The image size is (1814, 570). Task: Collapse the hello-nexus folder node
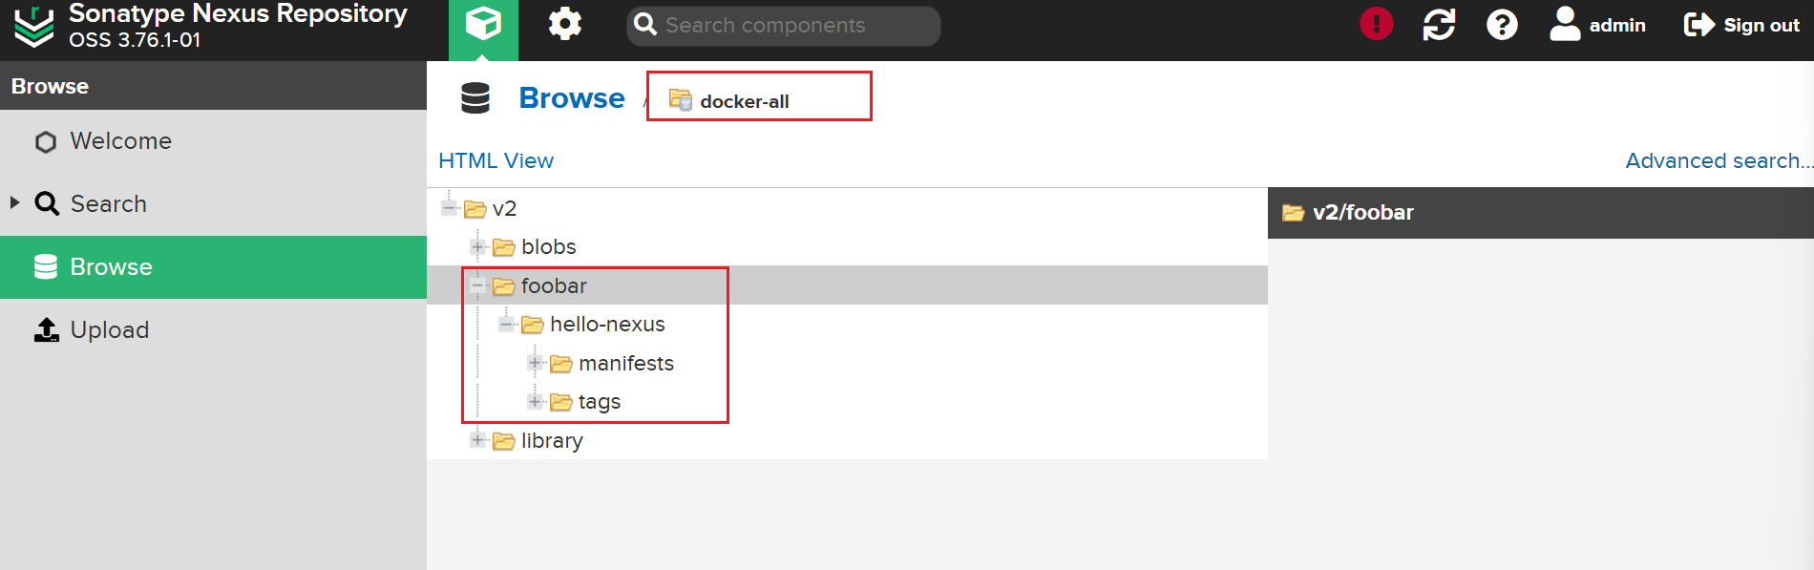point(506,325)
